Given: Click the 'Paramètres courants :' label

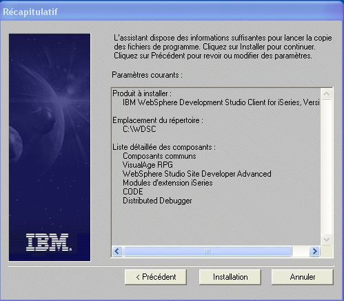Looking at the screenshot, I should (x=147, y=75).
